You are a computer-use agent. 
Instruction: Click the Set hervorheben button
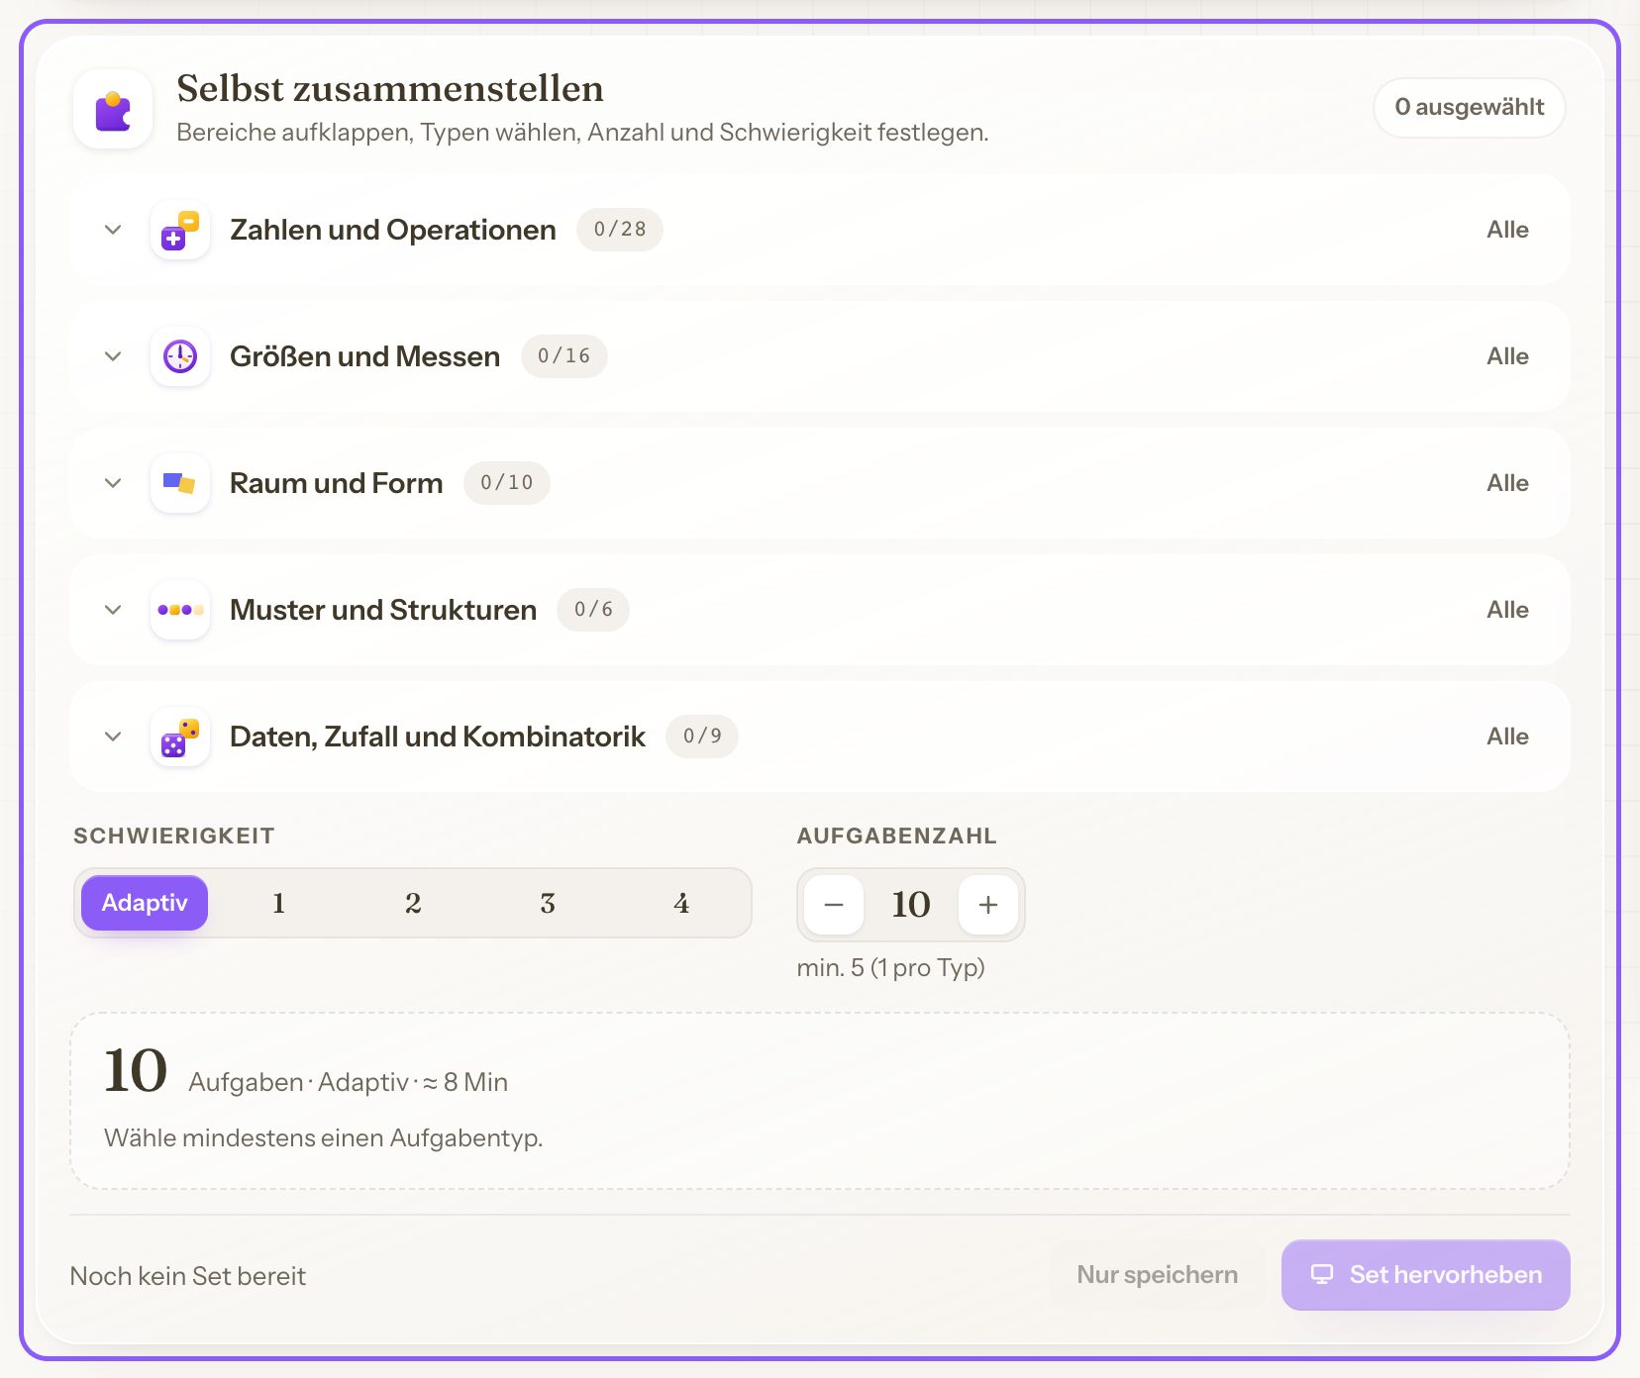tap(1426, 1275)
